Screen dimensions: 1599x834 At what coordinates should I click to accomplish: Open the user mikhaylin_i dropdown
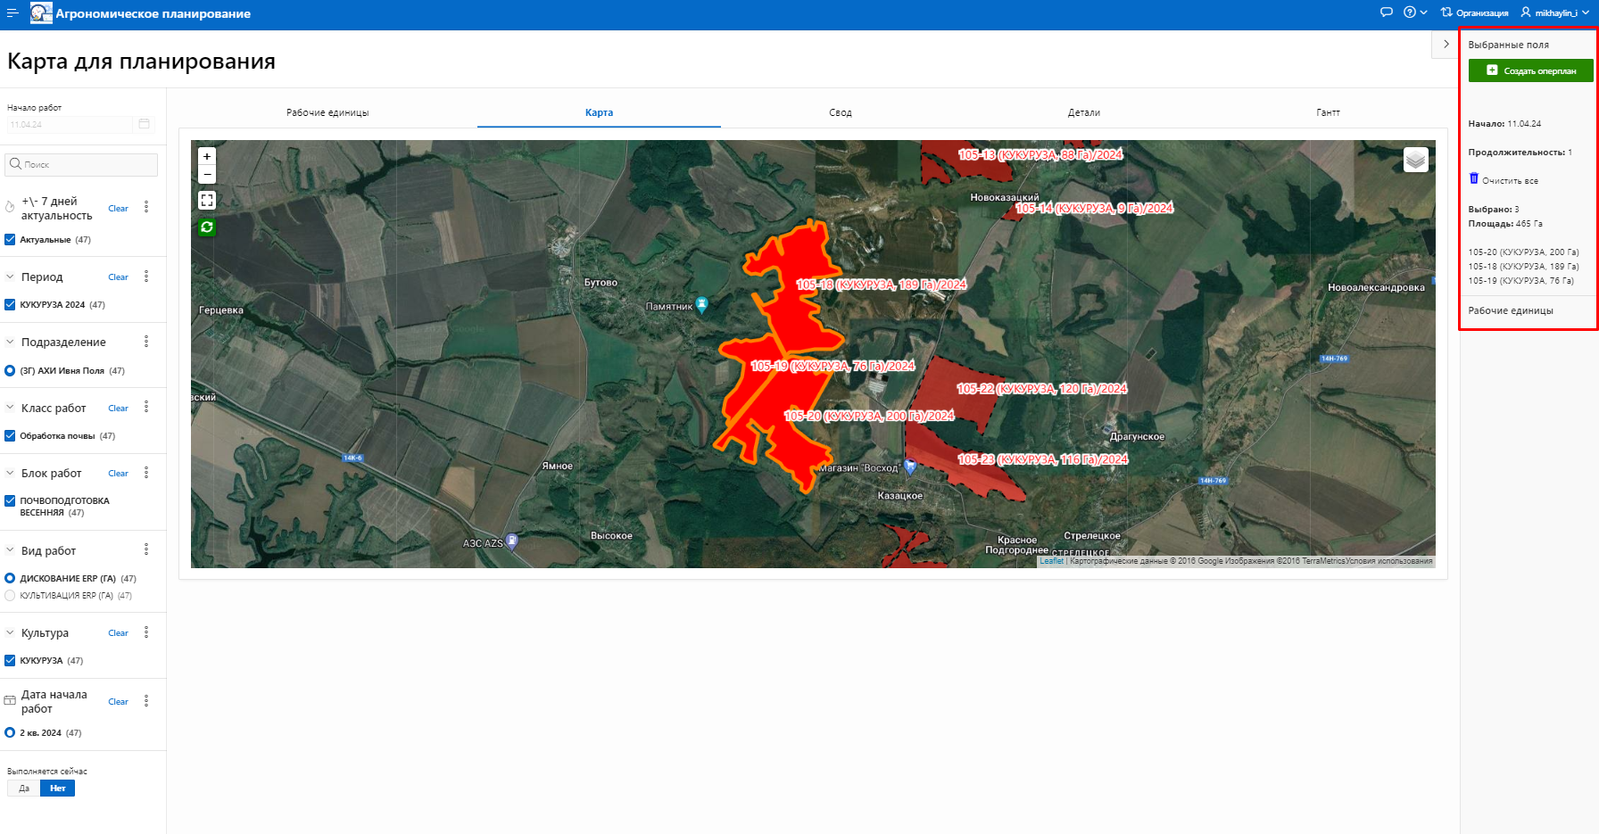tap(1554, 12)
